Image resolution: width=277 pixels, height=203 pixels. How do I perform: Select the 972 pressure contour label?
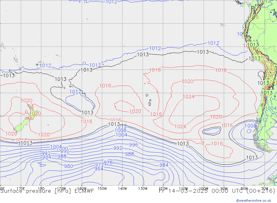click(x=99, y=165)
